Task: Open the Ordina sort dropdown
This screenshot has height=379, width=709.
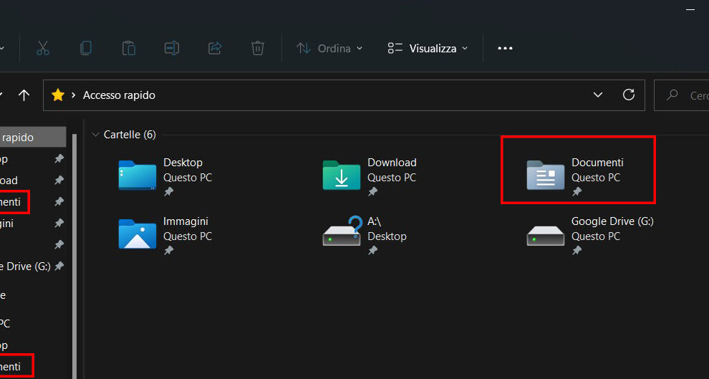Action: click(x=329, y=49)
